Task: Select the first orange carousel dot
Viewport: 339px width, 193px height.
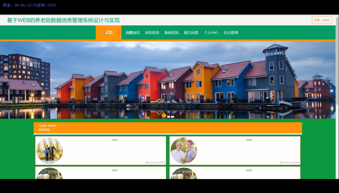Action: (x=164, y=115)
